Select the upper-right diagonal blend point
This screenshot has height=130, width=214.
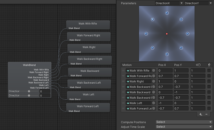point(181,19)
